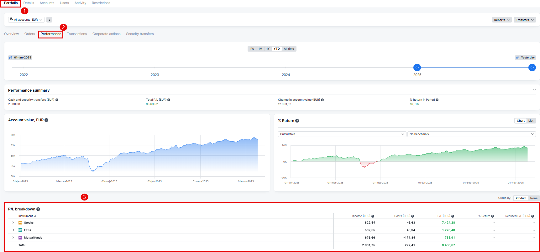Open the Transfers menu button
Viewport: 540px width, 252px height.
[524, 20]
